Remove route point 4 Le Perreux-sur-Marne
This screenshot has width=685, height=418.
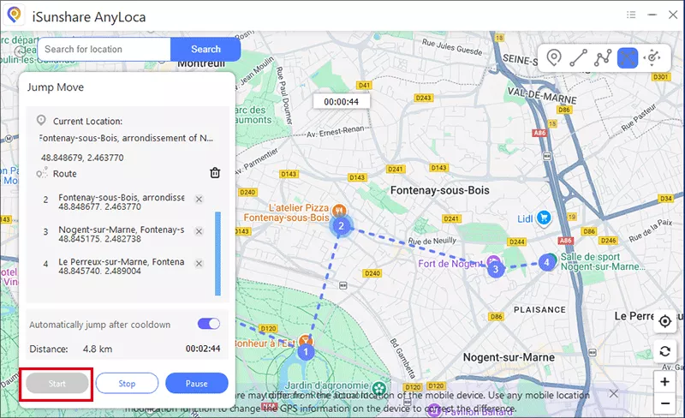199,264
